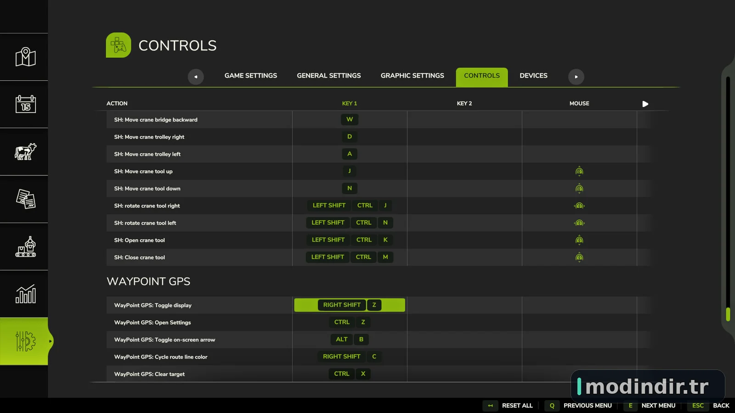Open the statistics chart sidebar icon
735x413 pixels.
coord(25,294)
